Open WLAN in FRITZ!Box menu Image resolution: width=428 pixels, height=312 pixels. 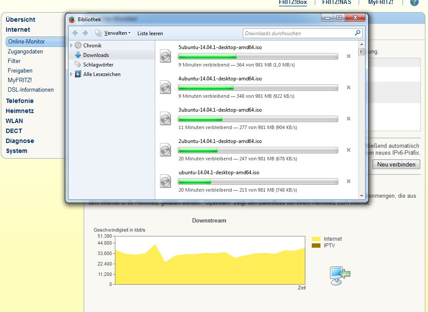14,121
